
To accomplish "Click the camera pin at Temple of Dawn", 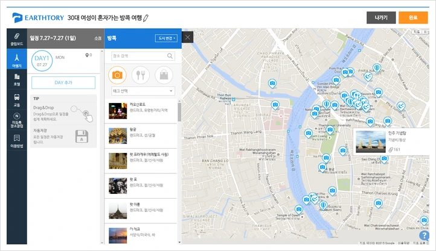I will click(299, 209).
